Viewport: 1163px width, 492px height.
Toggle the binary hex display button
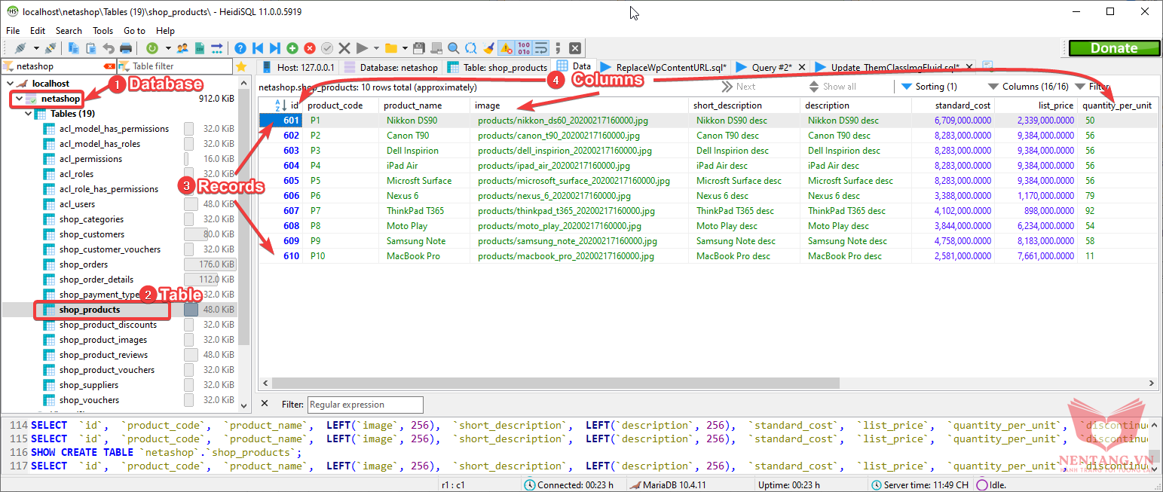[524, 48]
